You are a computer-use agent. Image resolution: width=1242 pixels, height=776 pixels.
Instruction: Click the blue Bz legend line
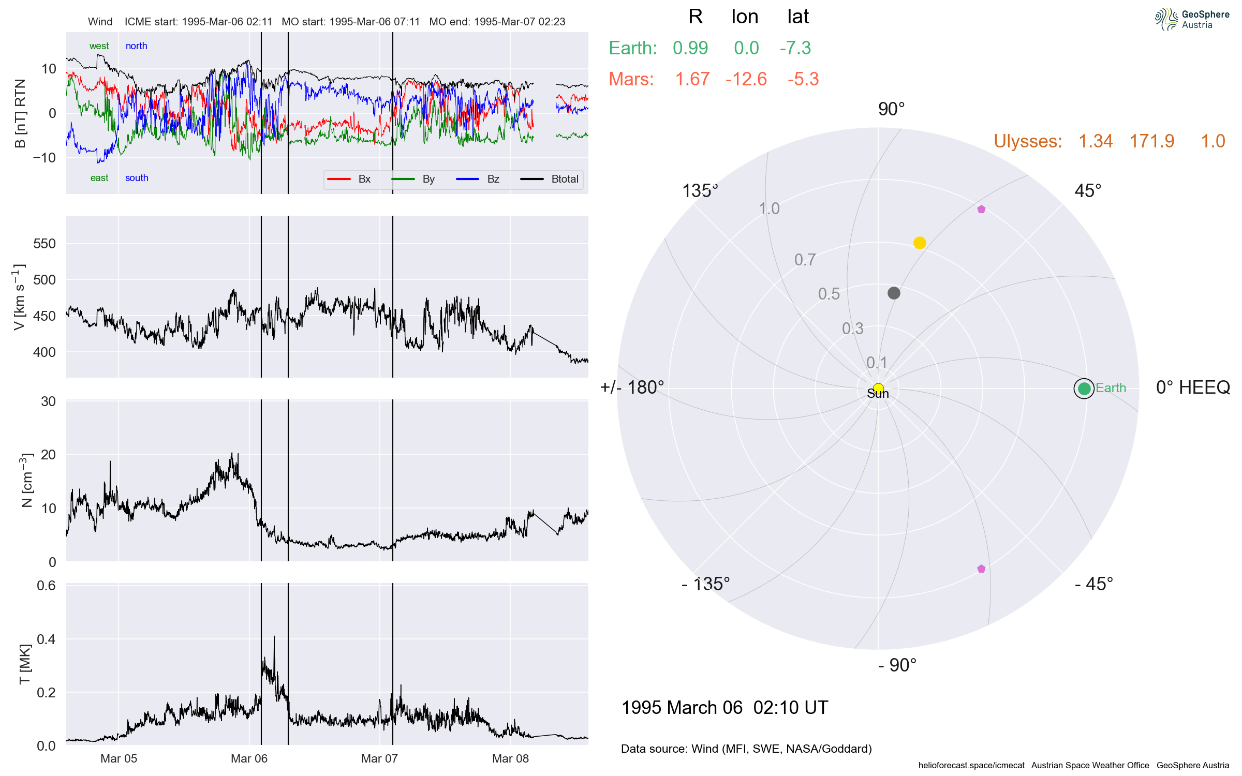(468, 179)
